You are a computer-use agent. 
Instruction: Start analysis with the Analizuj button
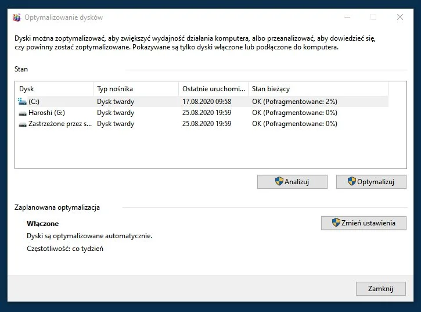coord(292,182)
